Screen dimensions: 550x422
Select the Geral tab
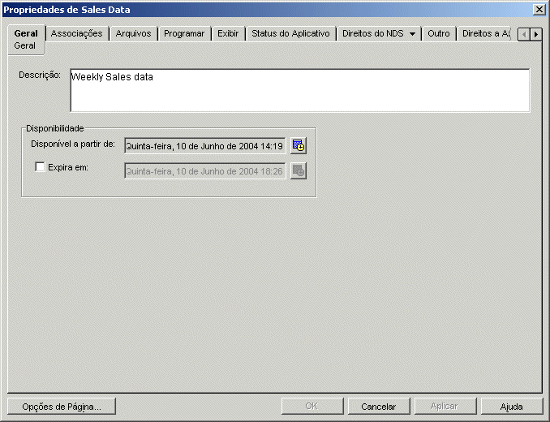pos(26,33)
